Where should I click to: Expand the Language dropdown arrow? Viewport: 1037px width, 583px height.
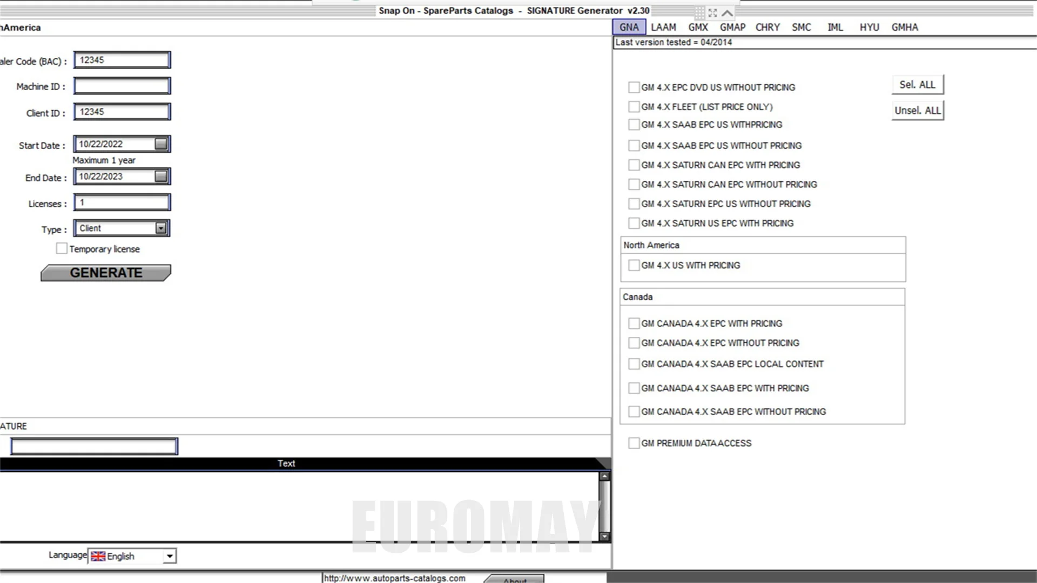click(170, 556)
